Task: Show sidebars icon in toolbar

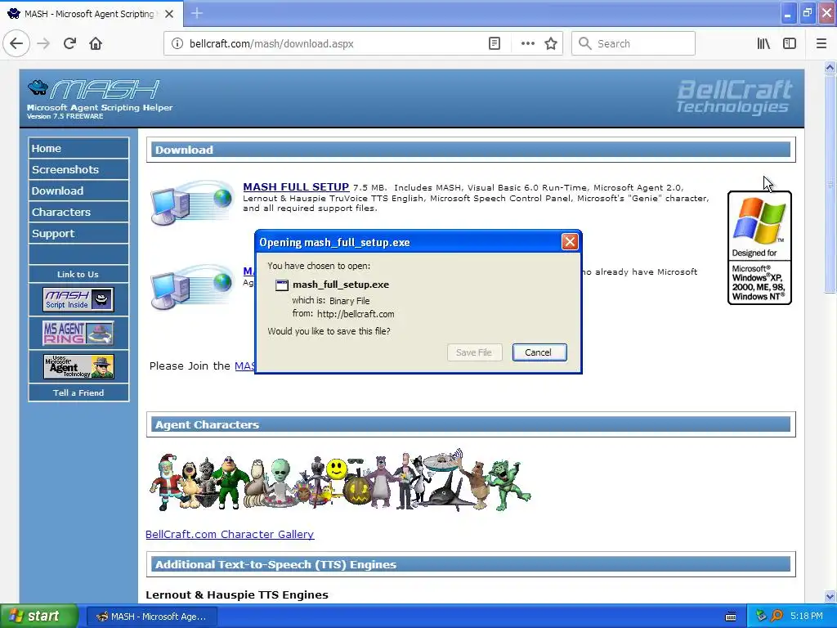Action: tap(790, 44)
